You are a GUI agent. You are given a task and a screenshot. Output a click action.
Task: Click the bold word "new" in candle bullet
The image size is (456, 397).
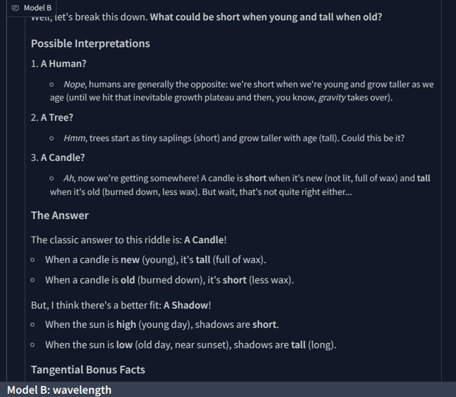(x=130, y=260)
